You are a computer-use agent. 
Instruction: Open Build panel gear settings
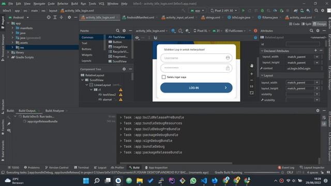pyautogui.click(x=318, y=111)
